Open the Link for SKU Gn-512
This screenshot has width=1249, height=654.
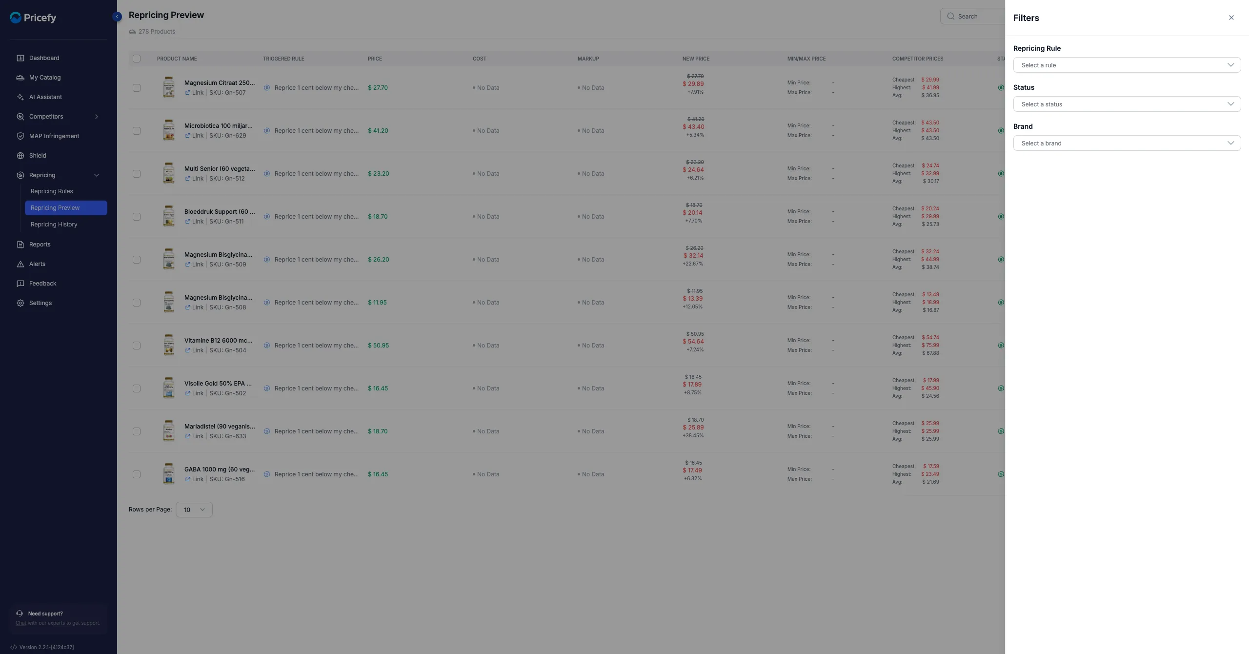pyautogui.click(x=194, y=179)
